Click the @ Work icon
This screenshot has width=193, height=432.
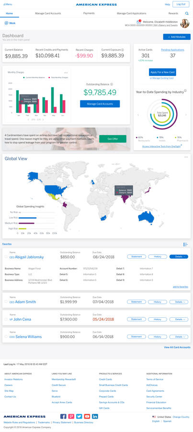tap(10, 23)
